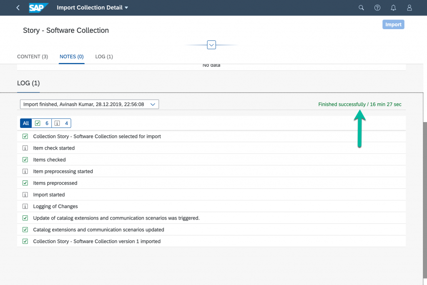This screenshot has width=427, height=285.
Task: Click success icon beside Items preprocessed
Action: point(25,183)
